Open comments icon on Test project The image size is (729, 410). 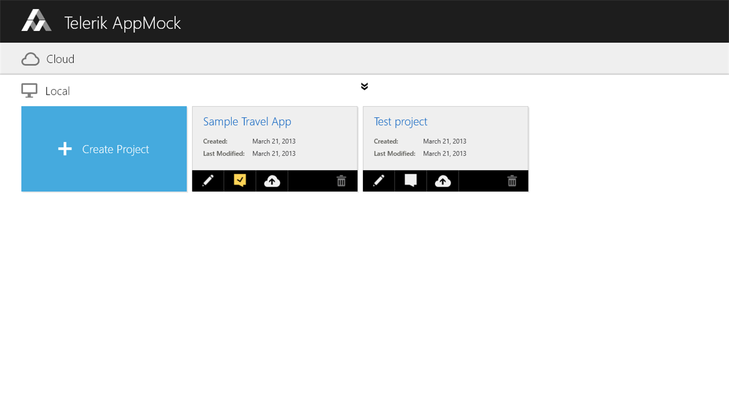(x=411, y=181)
